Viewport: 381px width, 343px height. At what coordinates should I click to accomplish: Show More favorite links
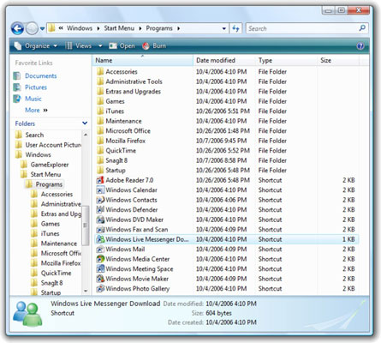pos(36,110)
